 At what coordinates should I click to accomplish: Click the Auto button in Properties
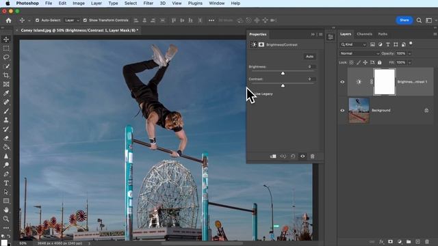[x=309, y=56]
